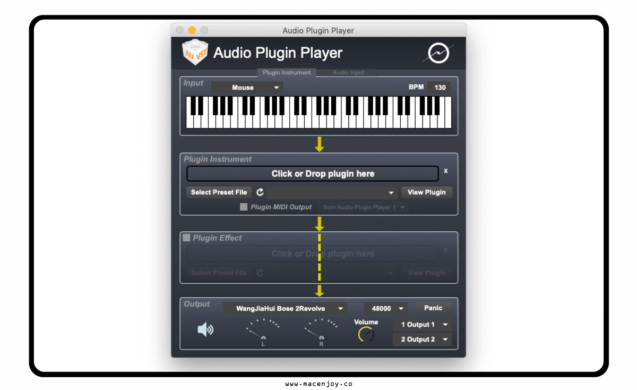Screen dimensions: 637x390
Task: Reload presets with the refresh arrow icon
Action: coord(260,192)
